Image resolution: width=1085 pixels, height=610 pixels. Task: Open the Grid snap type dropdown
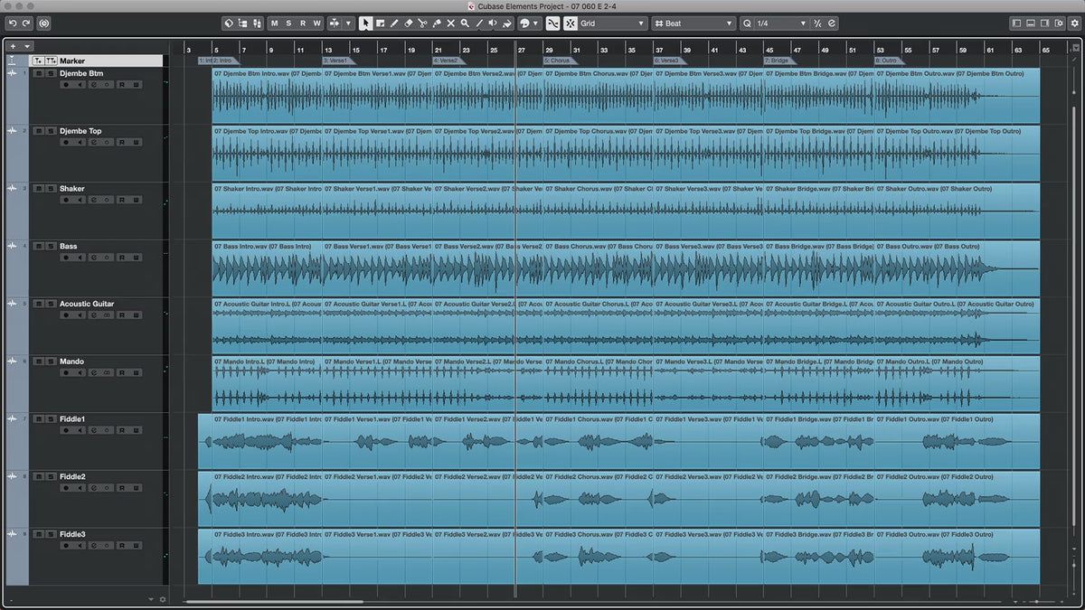613,23
